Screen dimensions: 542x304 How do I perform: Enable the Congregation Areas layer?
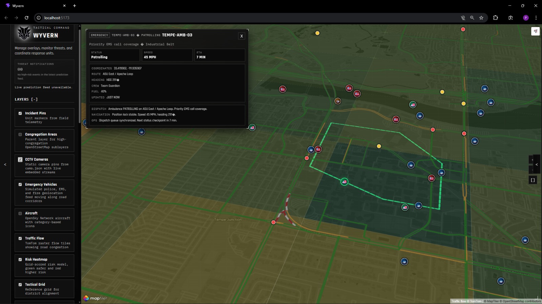point(20,135)
